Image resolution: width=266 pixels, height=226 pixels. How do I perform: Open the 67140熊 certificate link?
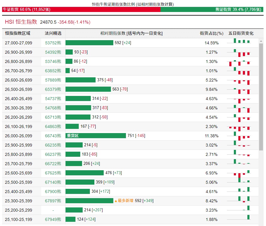click(53, 182)
